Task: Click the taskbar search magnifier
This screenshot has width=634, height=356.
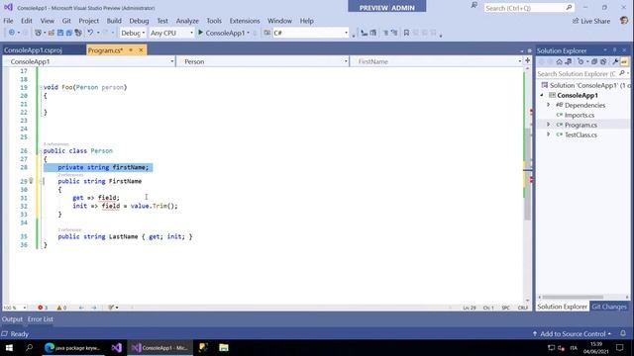Action: point(29,347)
